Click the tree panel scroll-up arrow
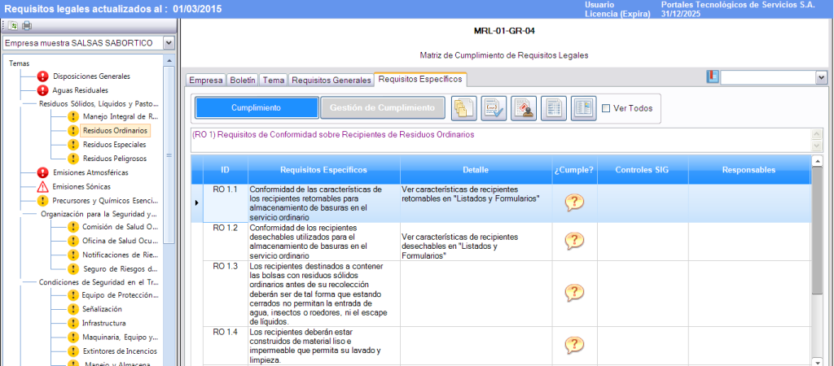The image size is (834, 366). tap(169, 60)
